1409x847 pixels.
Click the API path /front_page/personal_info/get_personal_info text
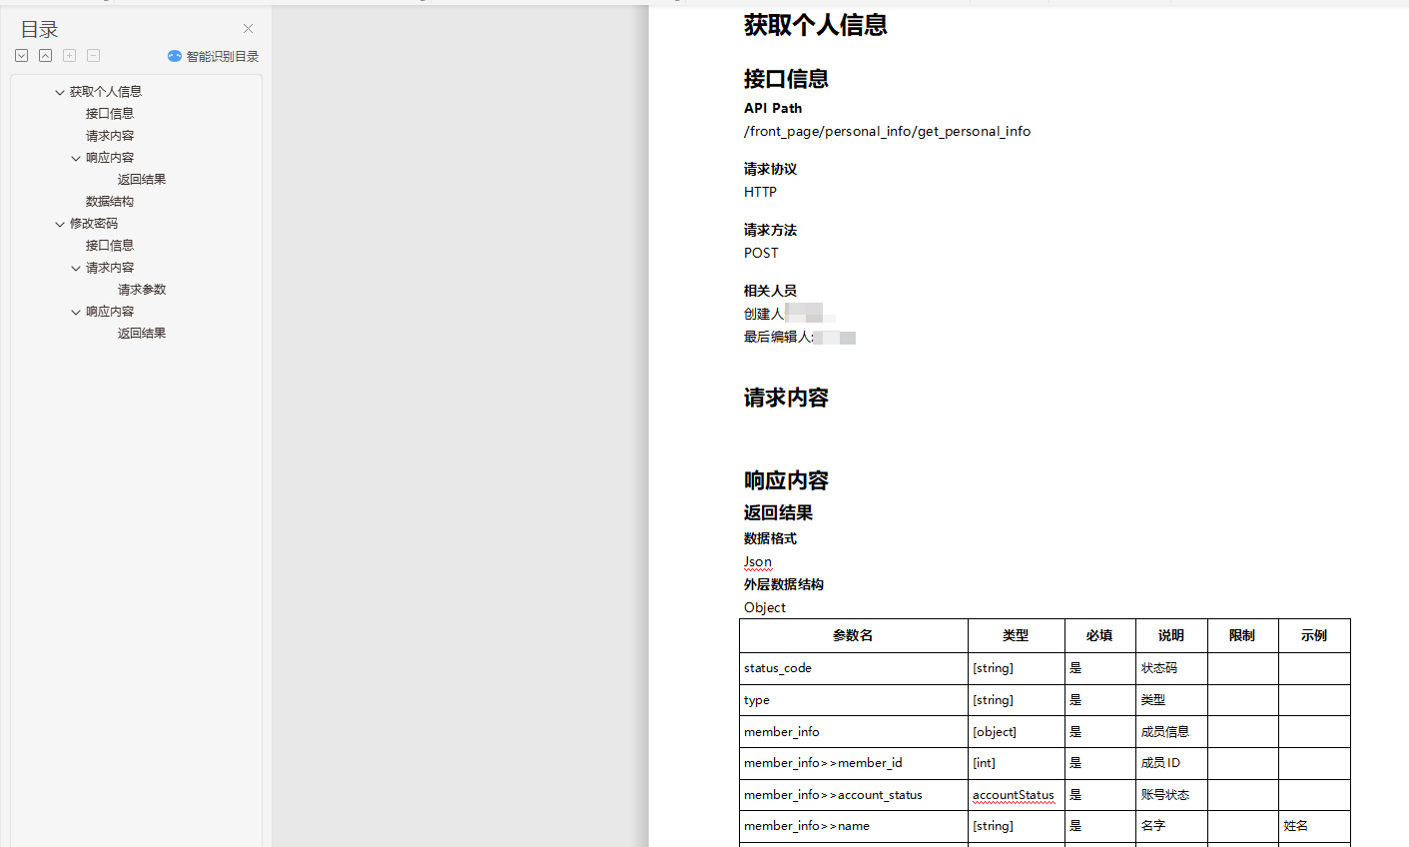pyautogui.click(x=887, y=132)
